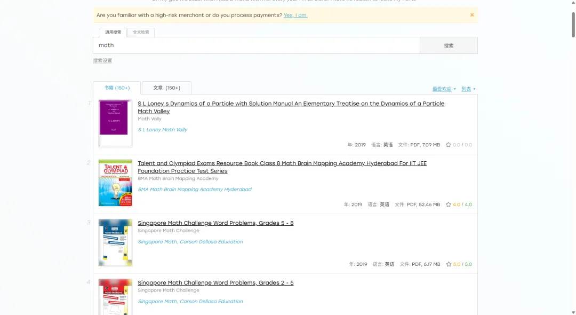Open author link under Grades 5 - 8 book

point(190,241)
